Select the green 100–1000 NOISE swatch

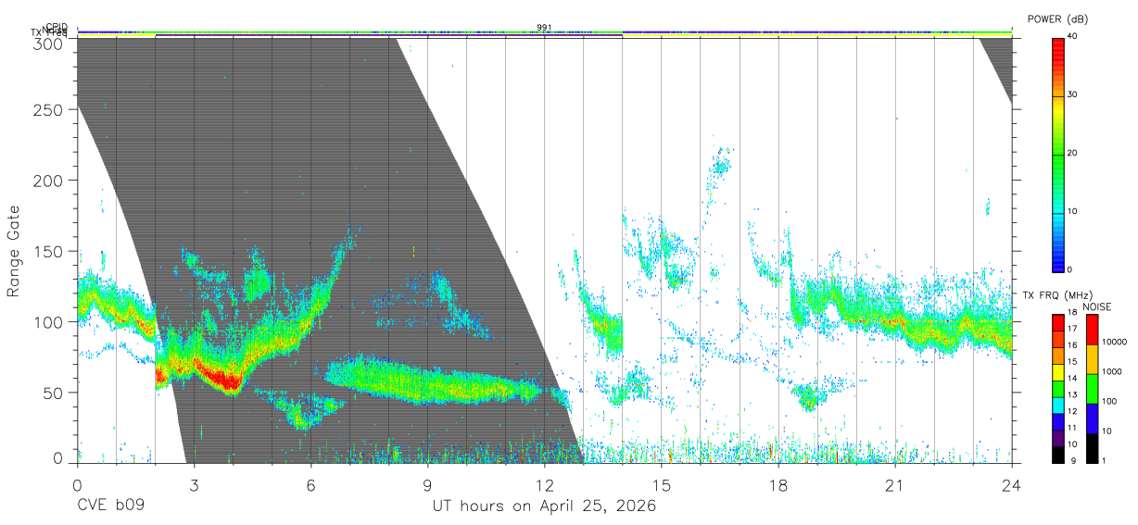coord(1092,389)
